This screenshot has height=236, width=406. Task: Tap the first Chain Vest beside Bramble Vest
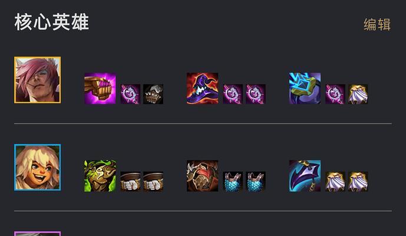pos(233,182)
